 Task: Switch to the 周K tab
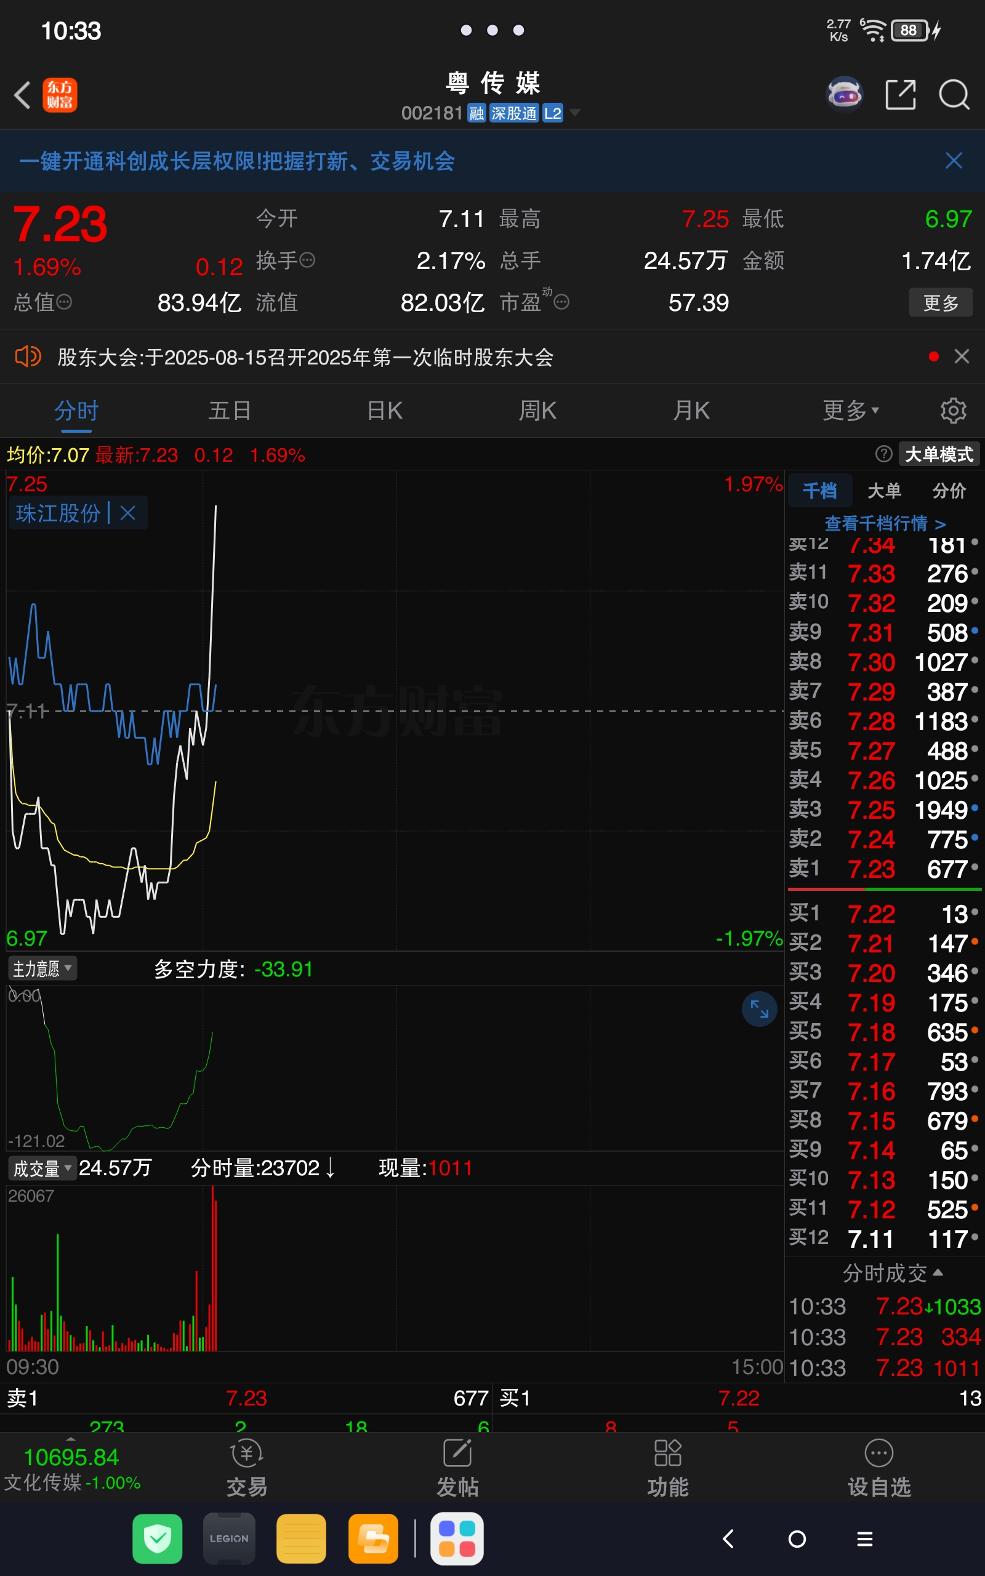(537, 410)
